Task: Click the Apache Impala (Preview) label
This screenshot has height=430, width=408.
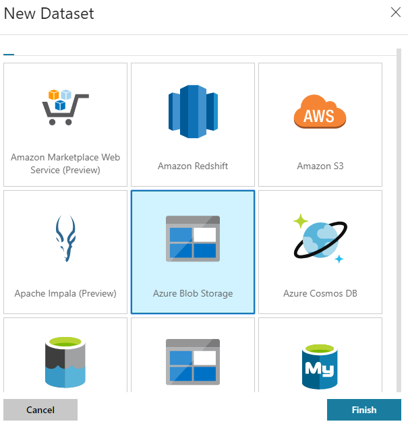Action: point(65,293)
